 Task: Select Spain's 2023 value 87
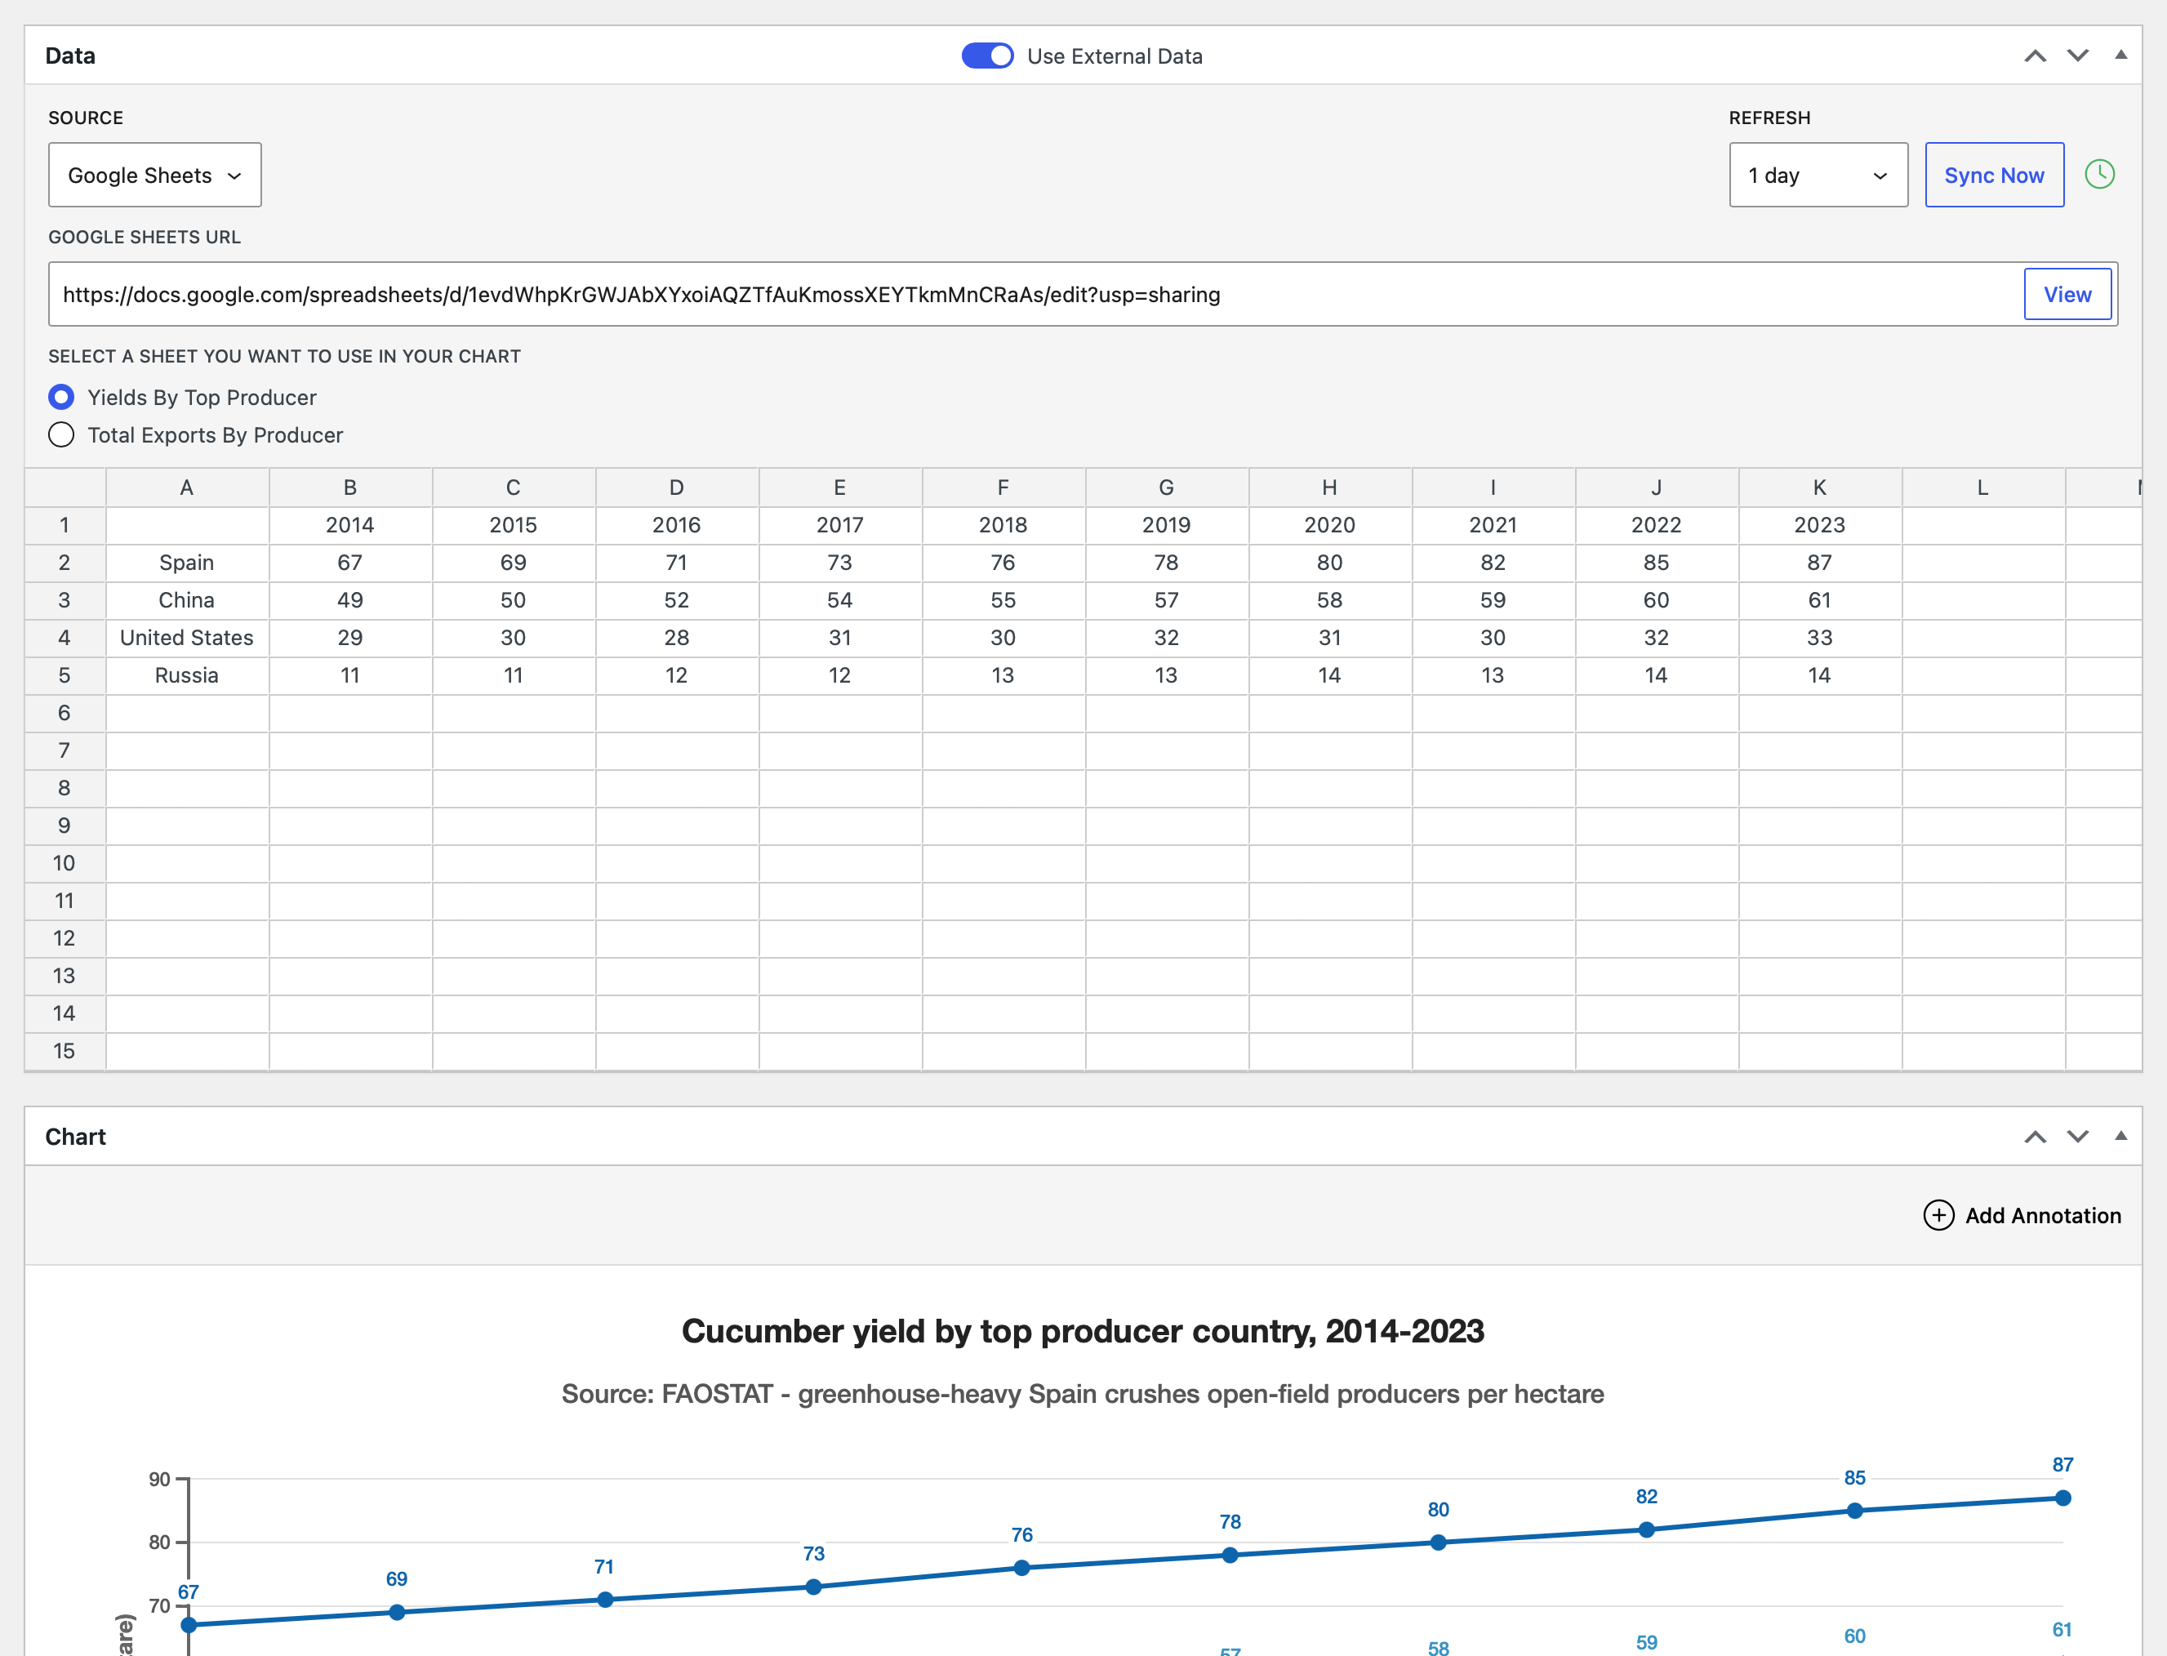(x=1820, y=563)
